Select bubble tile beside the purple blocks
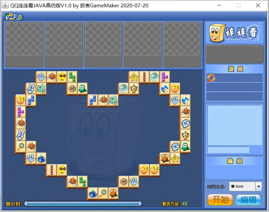This screenshot has height=212, width=269. pos(154,77)
